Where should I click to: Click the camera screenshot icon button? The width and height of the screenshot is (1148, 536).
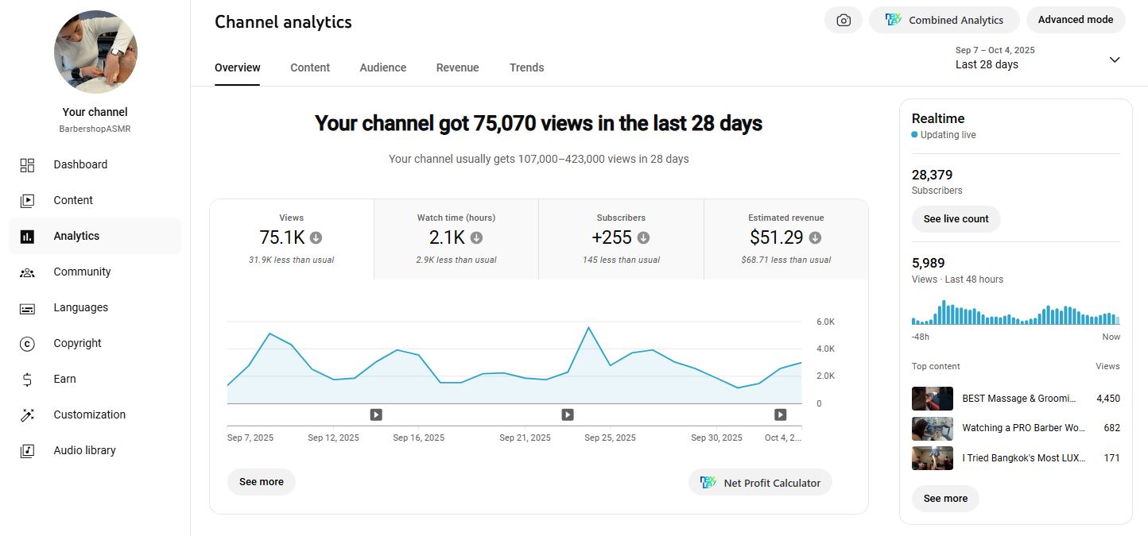(844, 20)
